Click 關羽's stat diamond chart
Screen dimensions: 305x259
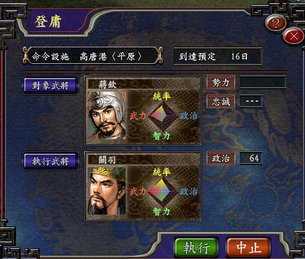[x=163, y=192]
